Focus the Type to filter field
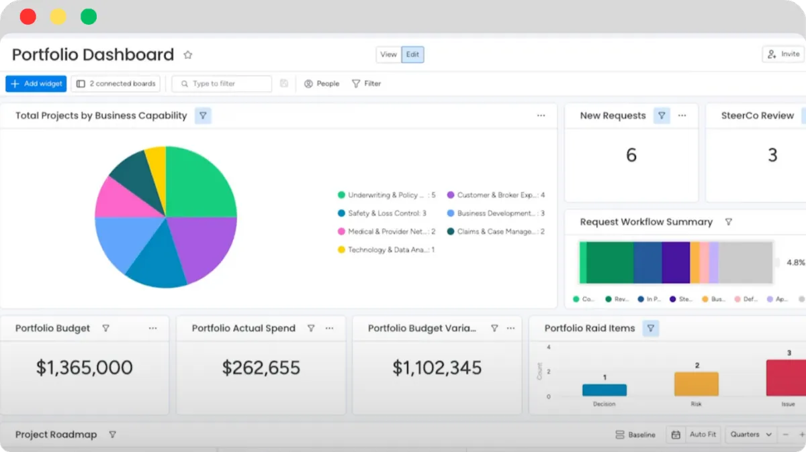Screen dimensions: 806x452 pos(222,84)
